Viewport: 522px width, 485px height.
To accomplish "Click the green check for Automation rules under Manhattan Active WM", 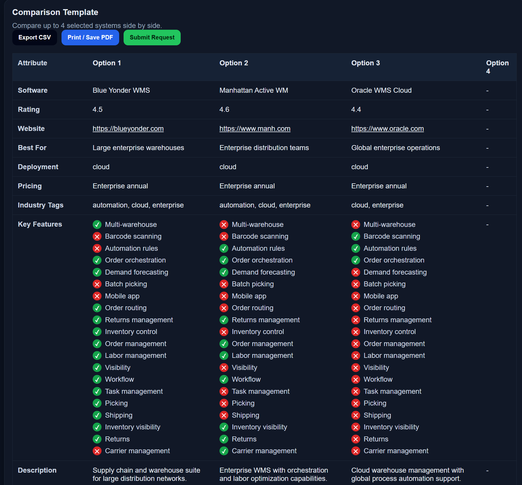I will coord(224,248).
